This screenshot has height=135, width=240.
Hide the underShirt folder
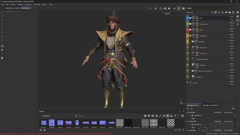(187, 35)
